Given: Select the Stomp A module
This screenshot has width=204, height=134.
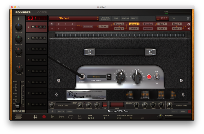Looking at the screenshot, I should pos(119,24).
